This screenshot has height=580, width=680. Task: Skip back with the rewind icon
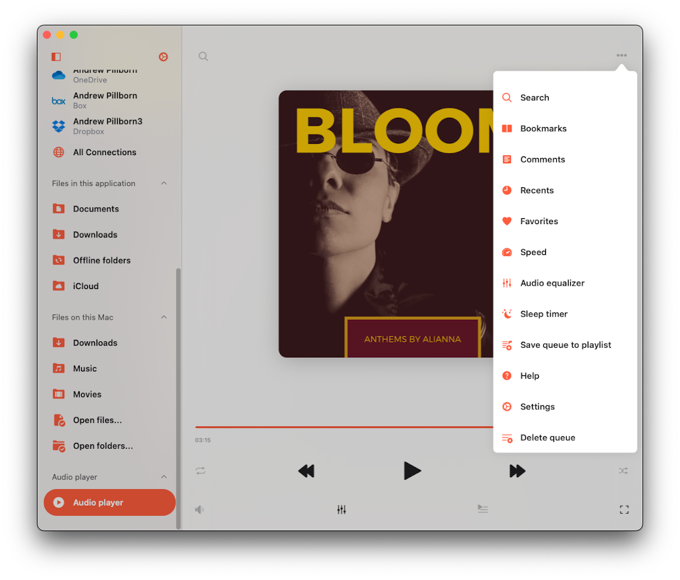coord(306,471)
